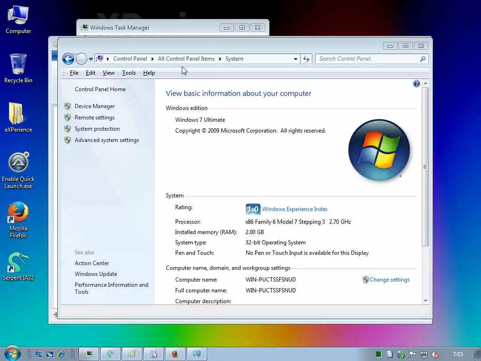Viewport: 481px width, 361px height.
Task: Open Device Manager link
Action: click(x=94, y=106)
